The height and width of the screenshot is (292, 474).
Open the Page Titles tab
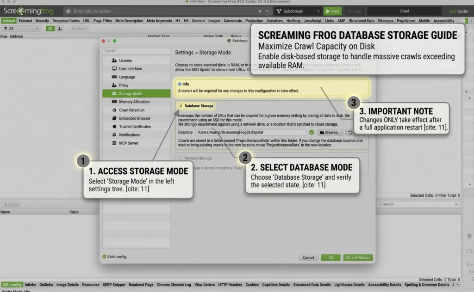click(102, 21)
